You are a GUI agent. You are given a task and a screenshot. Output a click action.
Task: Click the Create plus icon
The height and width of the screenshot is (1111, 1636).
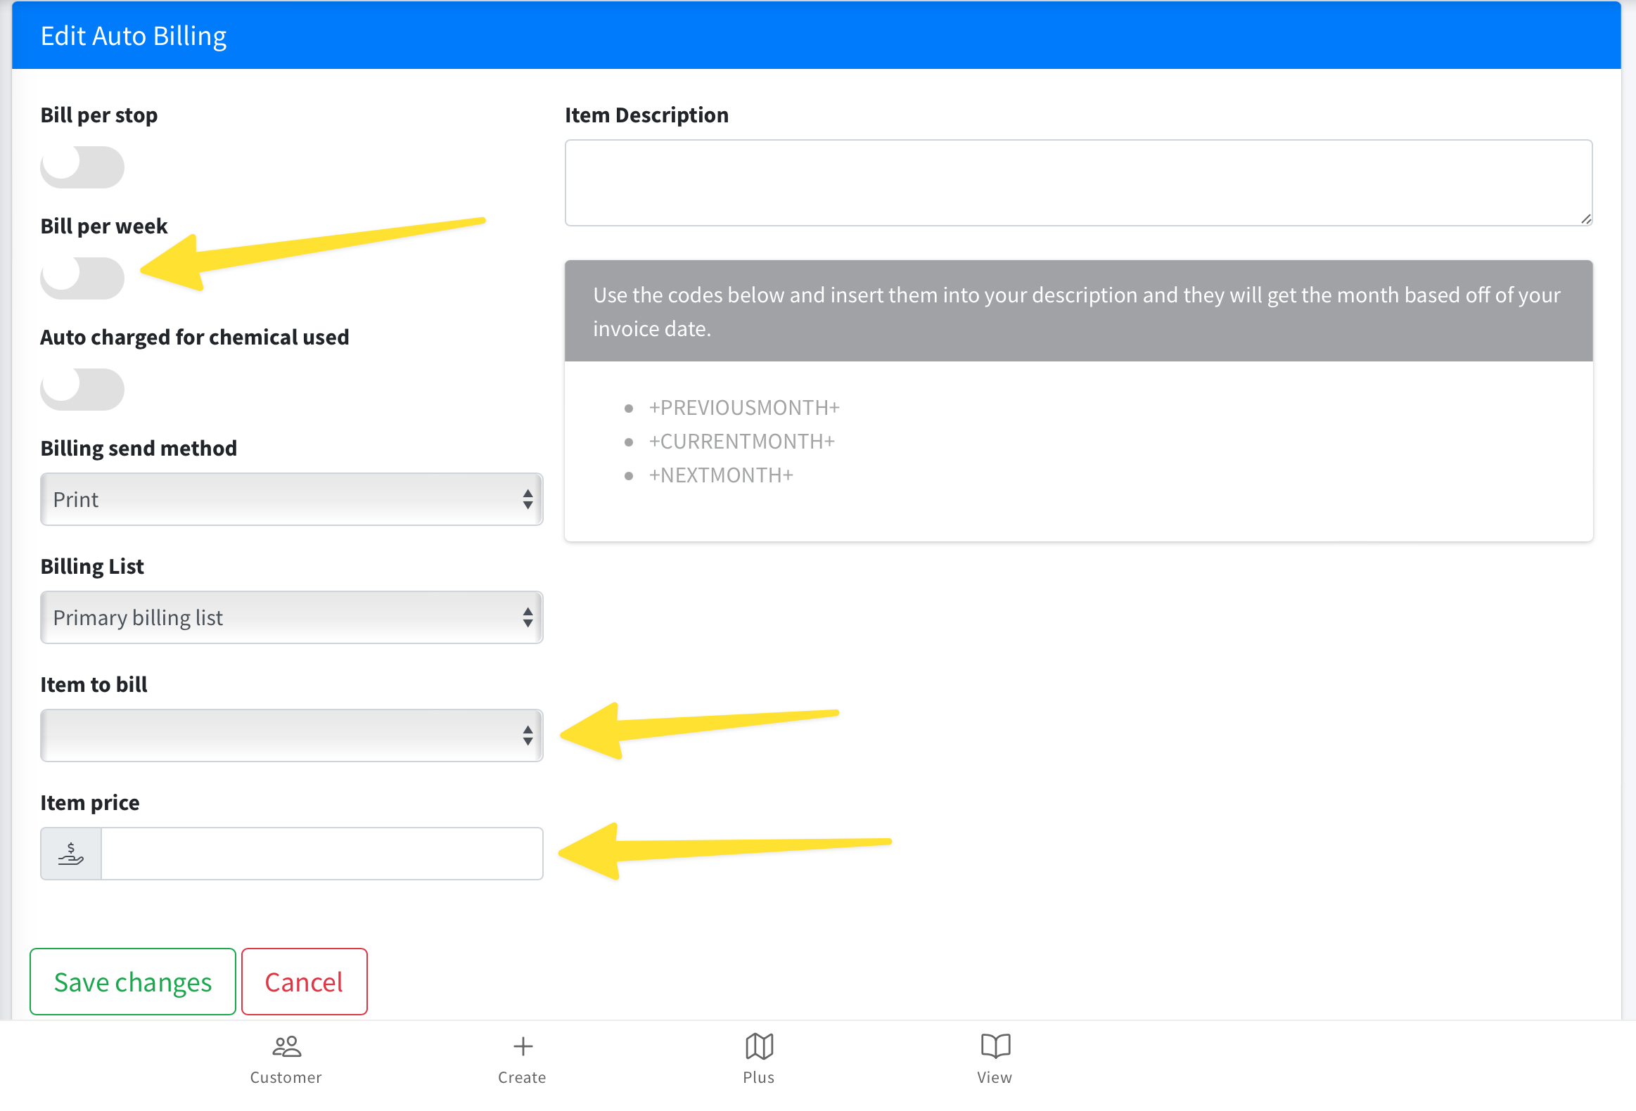coord(523,1046)
